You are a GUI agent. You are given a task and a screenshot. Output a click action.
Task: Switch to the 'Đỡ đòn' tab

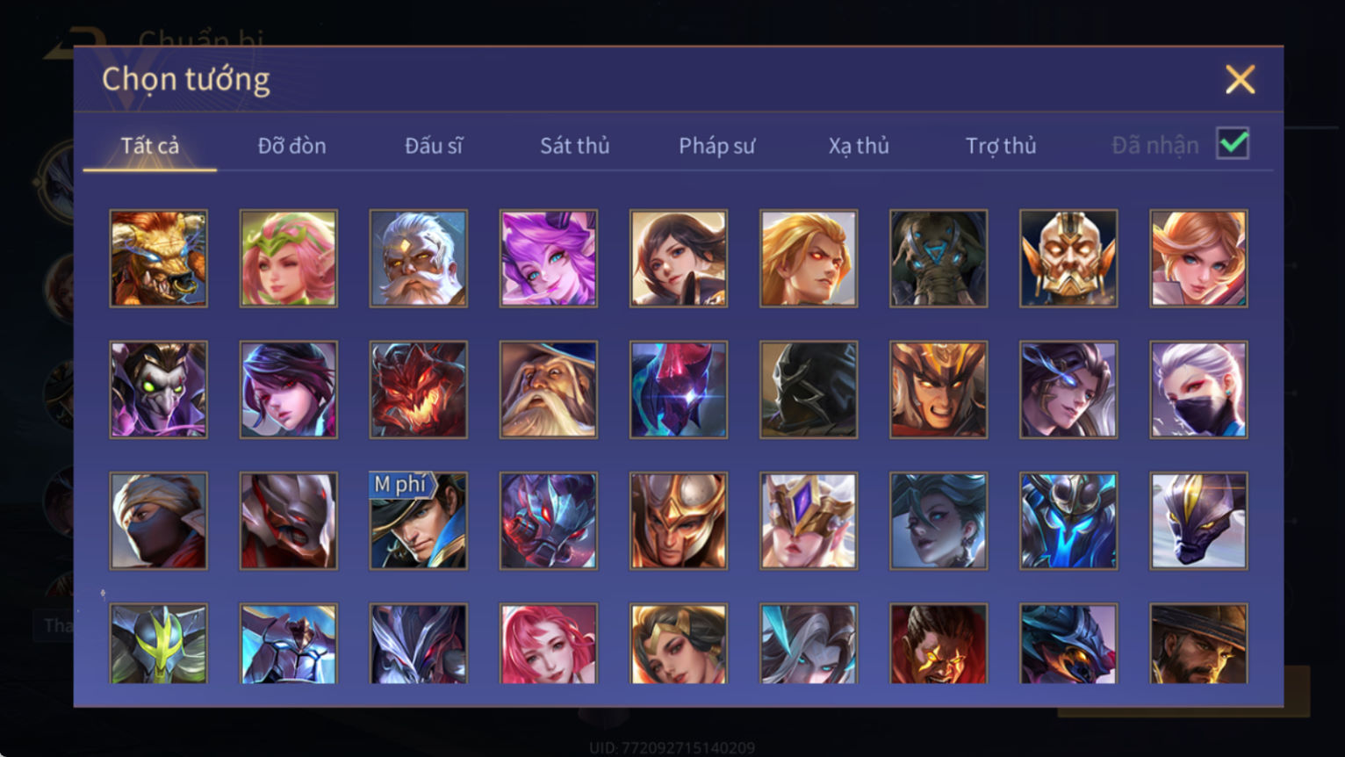coord(291,146)
